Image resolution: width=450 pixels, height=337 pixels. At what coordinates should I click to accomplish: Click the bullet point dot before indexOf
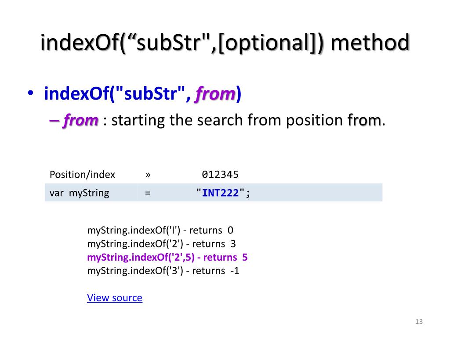[30, 93]
